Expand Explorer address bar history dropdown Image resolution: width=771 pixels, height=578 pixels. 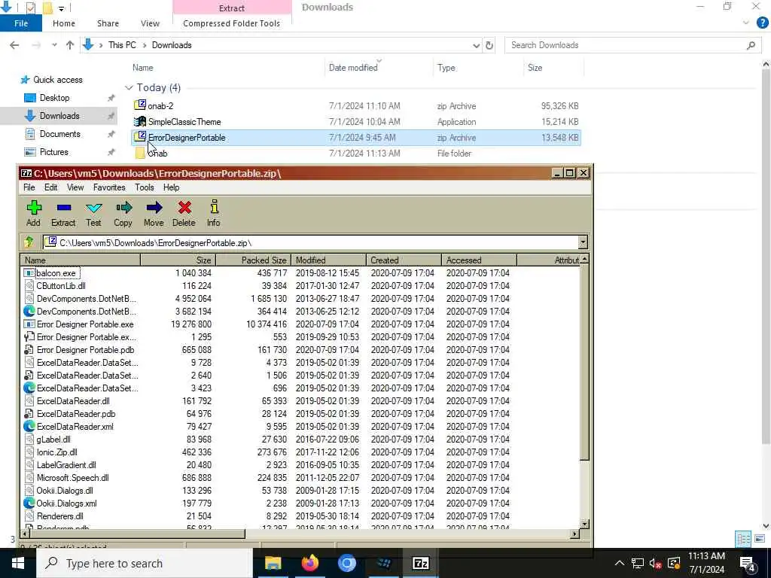476,45
